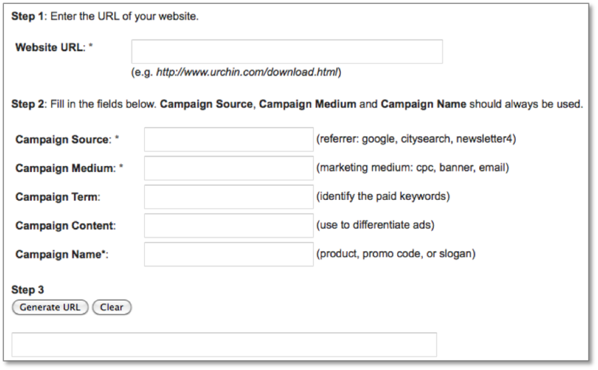This screenshot has width=598, height=370.
Task: Select the generated URL output box
Action: coord(224,345)
